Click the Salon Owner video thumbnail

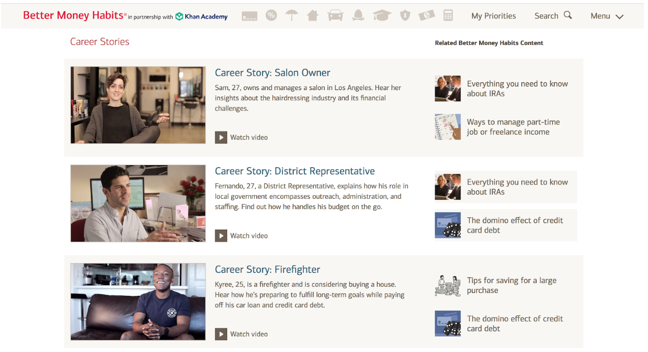(138, 105)
